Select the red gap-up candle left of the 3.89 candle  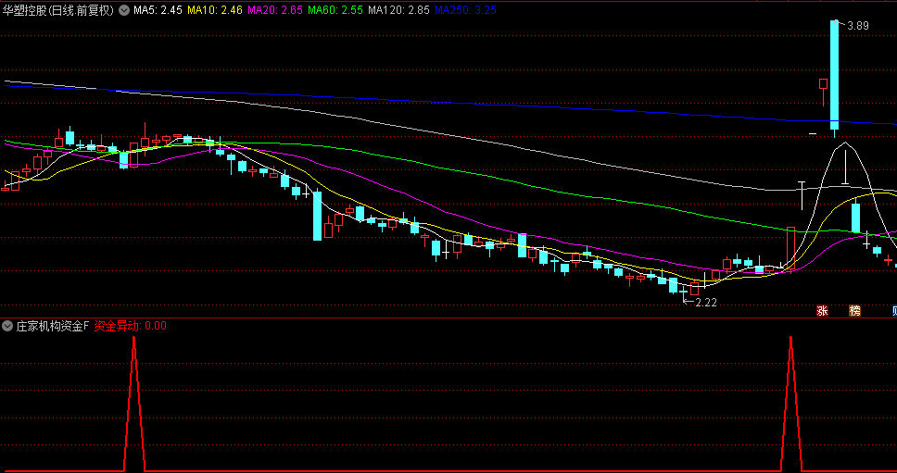click(x=823, y=84)
